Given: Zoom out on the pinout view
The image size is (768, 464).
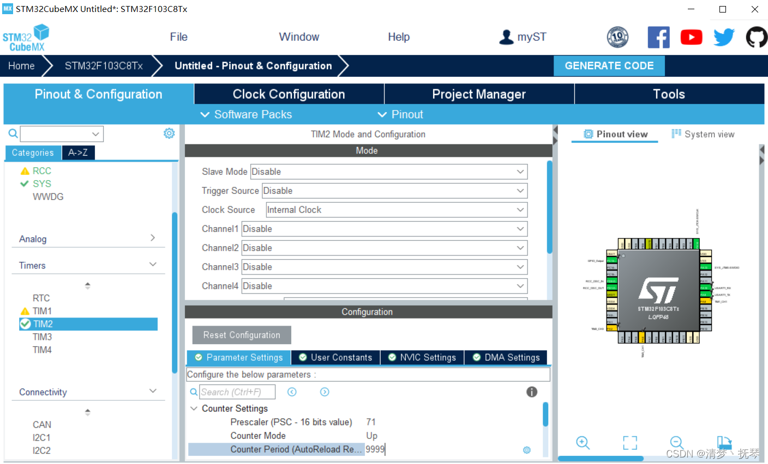Looking at the screenshot, I should click(x=677, y=443).
